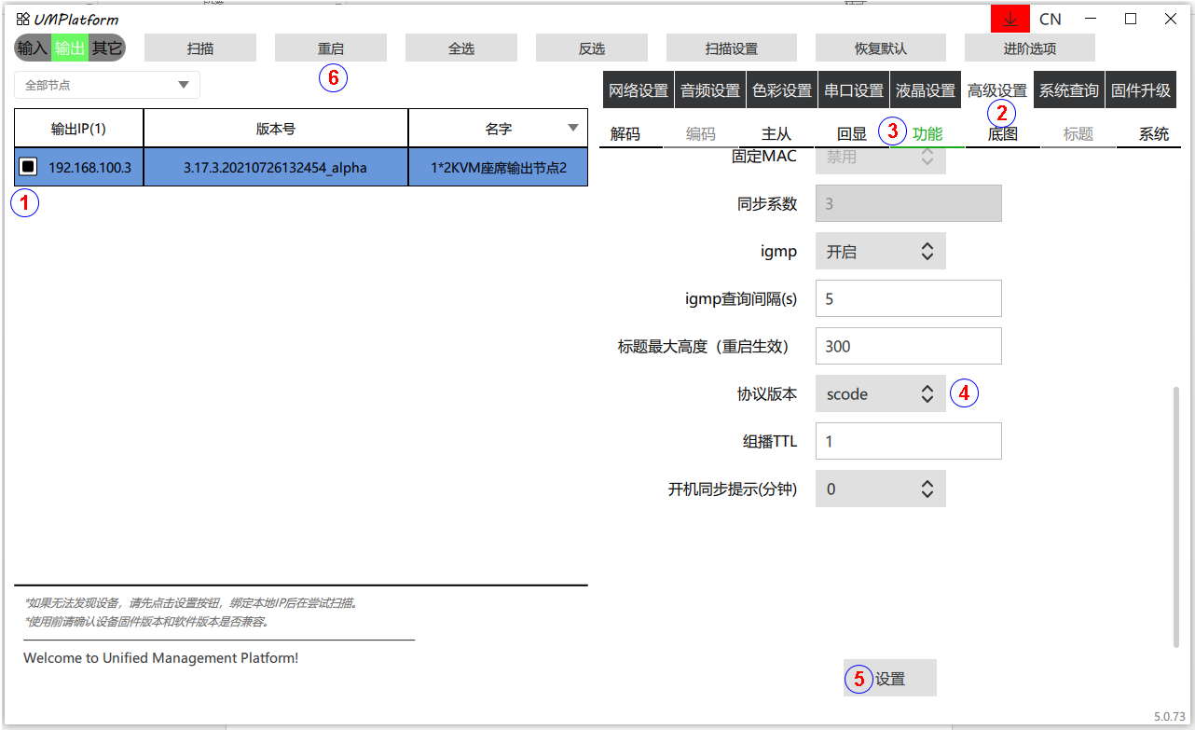Screen dimensions: 1195x730
Task: Select the 其它 device mode
Action: point(106,48)
